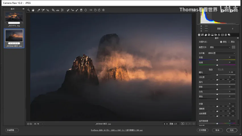Select the Spot Removal tool
This screenshot has height=136, width=242.
point(68,10)
